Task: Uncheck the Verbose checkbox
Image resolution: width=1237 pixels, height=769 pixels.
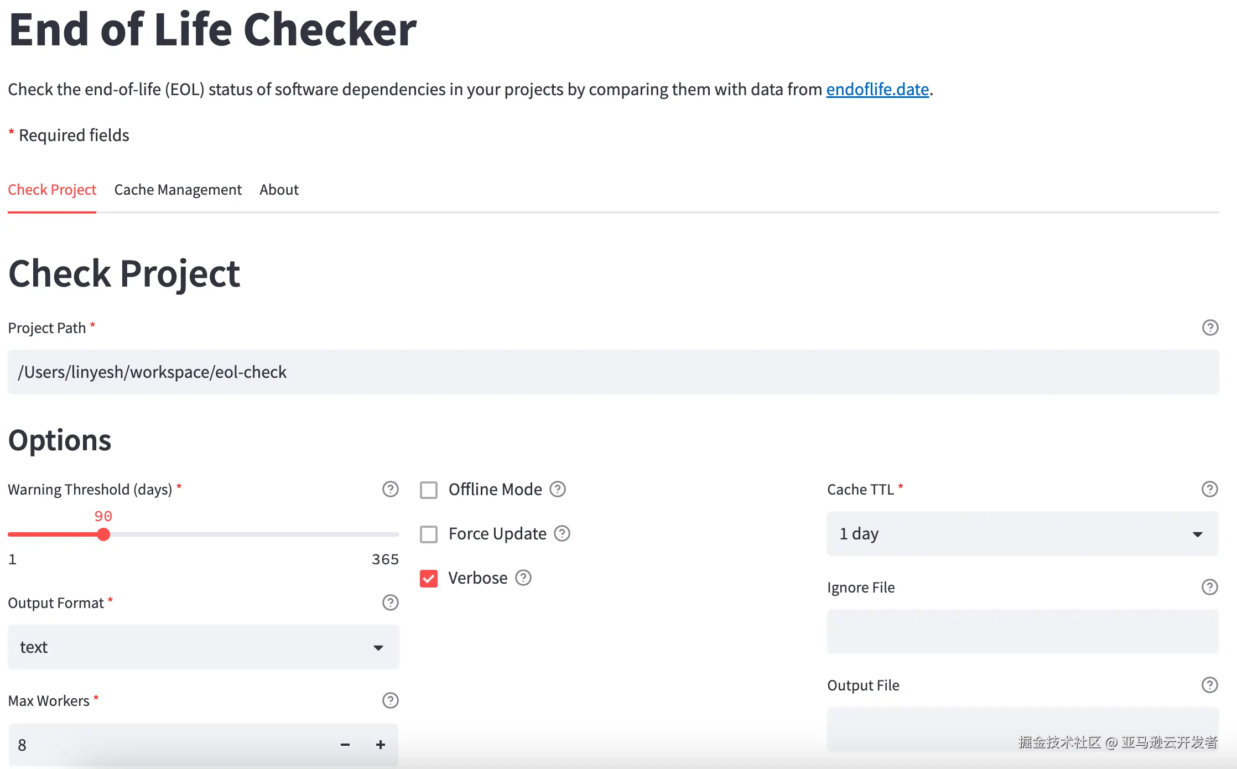Action: [x=429, y=578]
